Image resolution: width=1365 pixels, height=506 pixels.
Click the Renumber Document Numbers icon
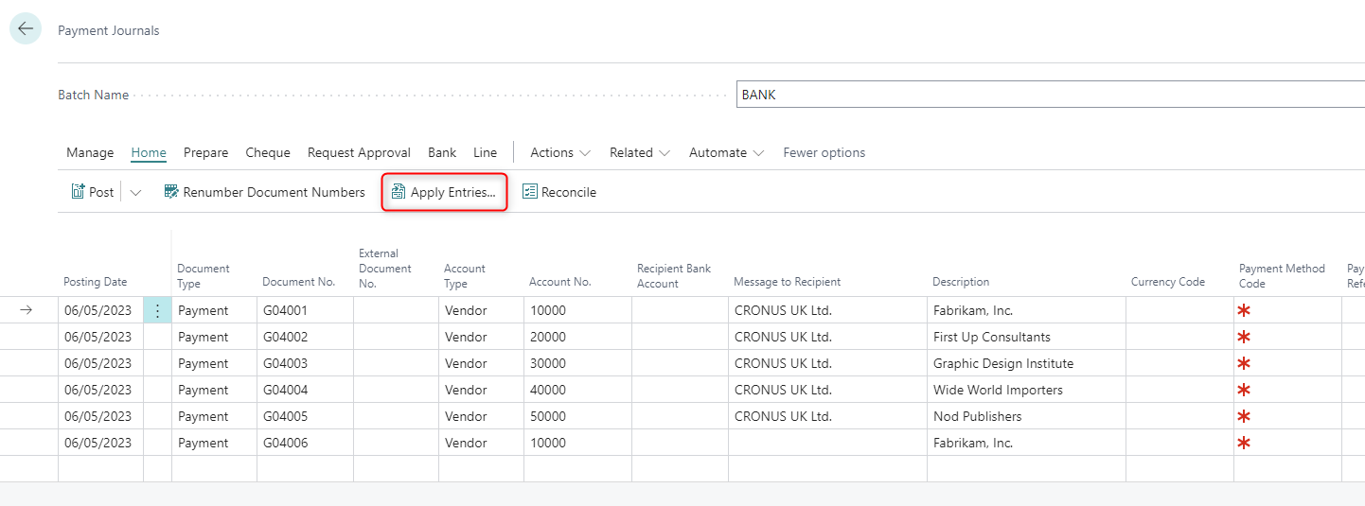(171, 192)
